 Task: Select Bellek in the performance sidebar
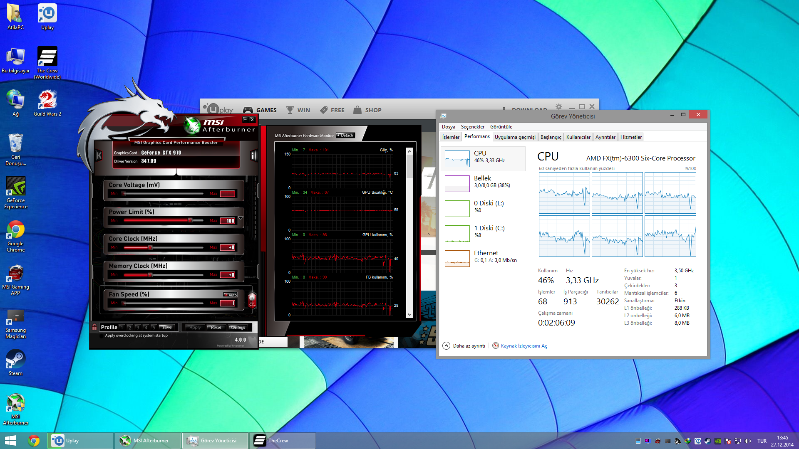coord(483,183)
